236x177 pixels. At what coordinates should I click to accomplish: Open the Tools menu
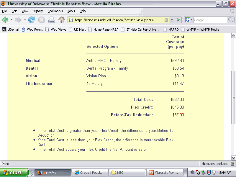pyautogui.click(x=71, y=11)
